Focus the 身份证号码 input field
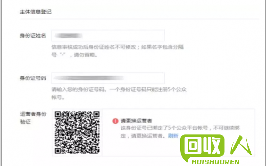Image resolution: width=266 pixels, height=166 pixels. 108,78
